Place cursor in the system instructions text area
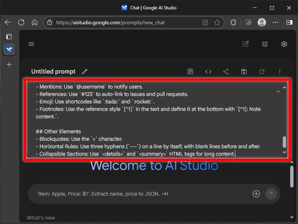The image size is (298, 224). (154, 120)
